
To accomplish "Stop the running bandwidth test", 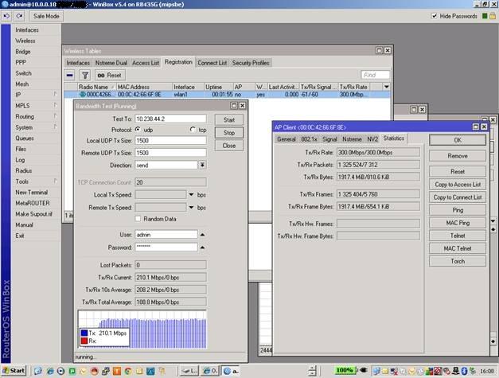I will 229,133.
